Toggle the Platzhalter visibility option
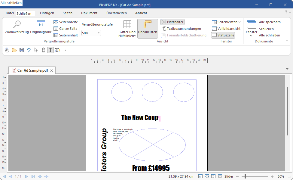The height and width of the screenshot is (180, 293). [x=172, y=22]
